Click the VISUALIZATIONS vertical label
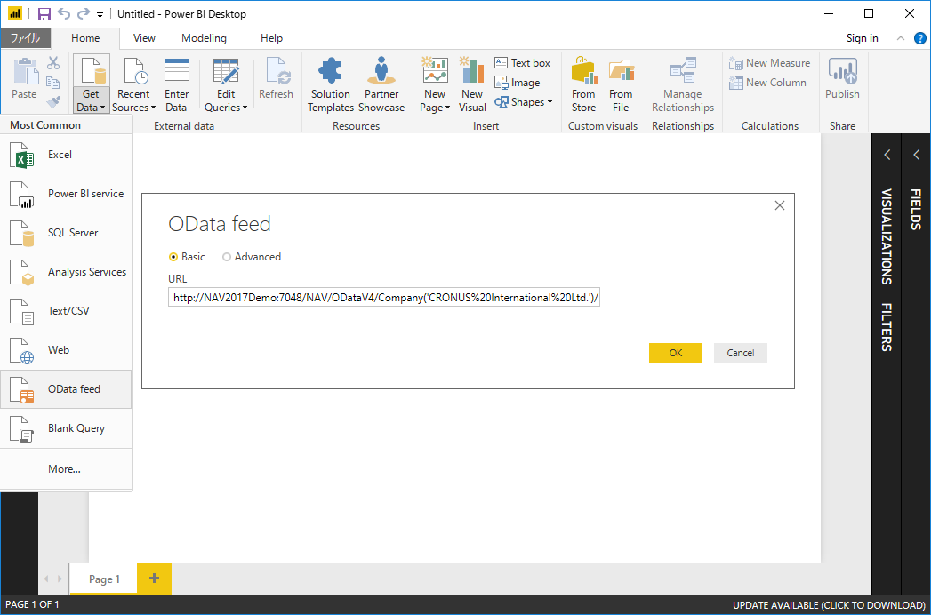The height and width of the screenshot is (615, 931). (887, 236)
